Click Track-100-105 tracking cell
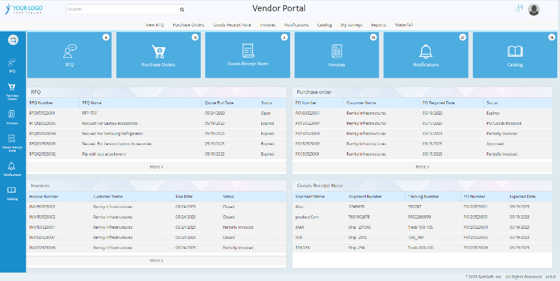 click(421, 227)
